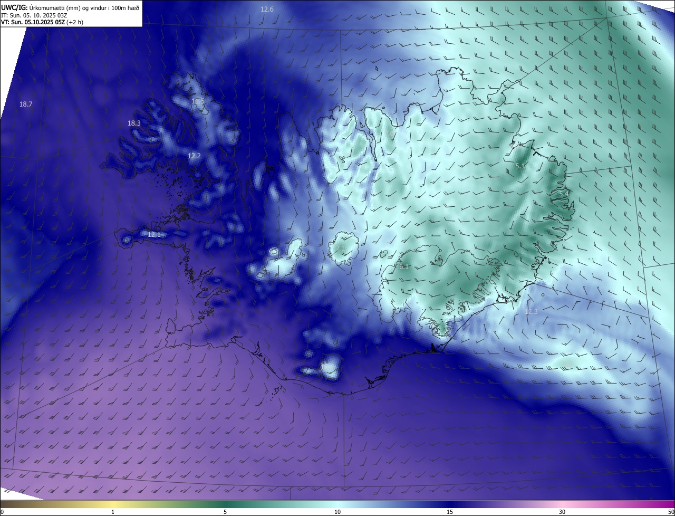This screenshot has width=675, height=516.
Task: Click the color scale tick label 5
Action: click(225, 512)
